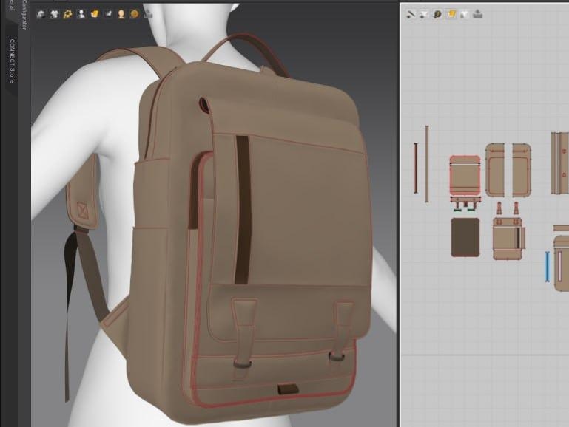Click the dark diagonal needle icon in 2D toolbar
The height and width of the screenshot is (427, 569).
pyautogui.click(x=411, y=14)
